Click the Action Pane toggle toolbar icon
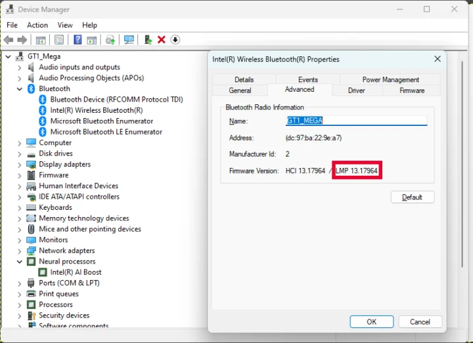Image resolution: width=473 pixels, height=343 pixels. (x=92, y=40)
